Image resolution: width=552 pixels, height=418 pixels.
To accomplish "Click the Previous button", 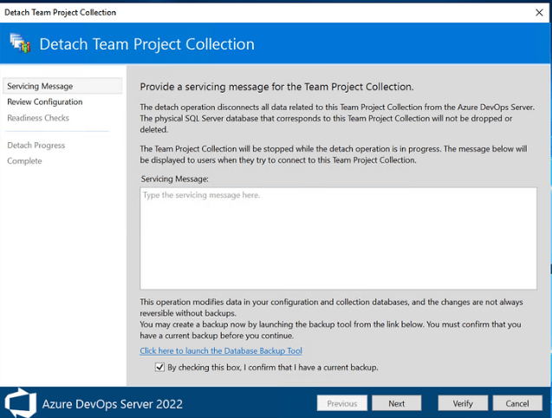I will click(x=341, y=403).
